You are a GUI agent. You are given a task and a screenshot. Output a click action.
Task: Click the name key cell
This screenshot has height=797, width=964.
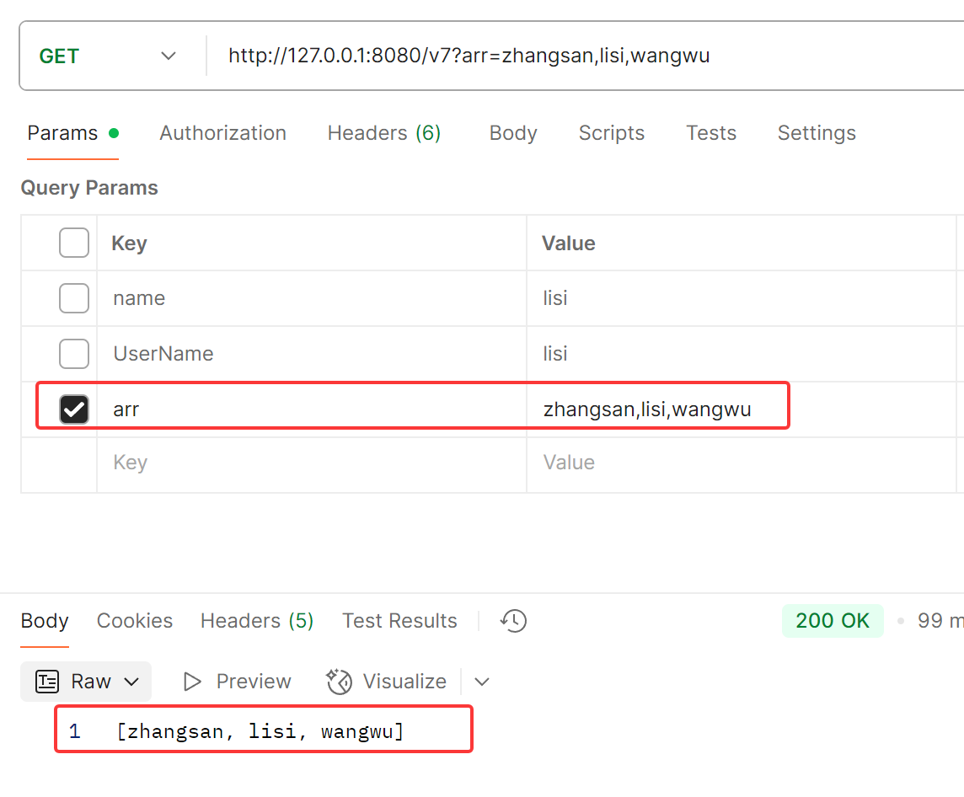(x=312, y=298)
